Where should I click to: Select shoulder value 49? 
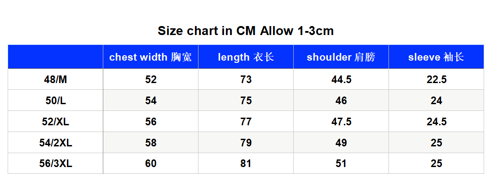[x=341, y=143]
